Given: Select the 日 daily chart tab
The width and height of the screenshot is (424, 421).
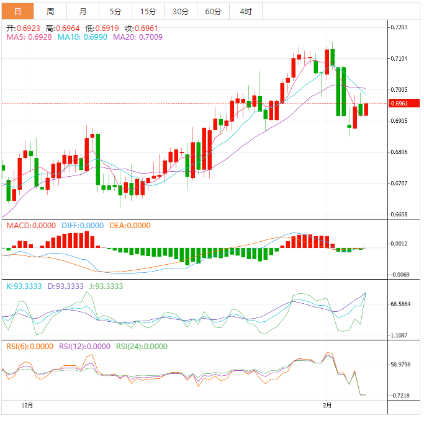Looking at the screenshot, I should click(17, 11).
